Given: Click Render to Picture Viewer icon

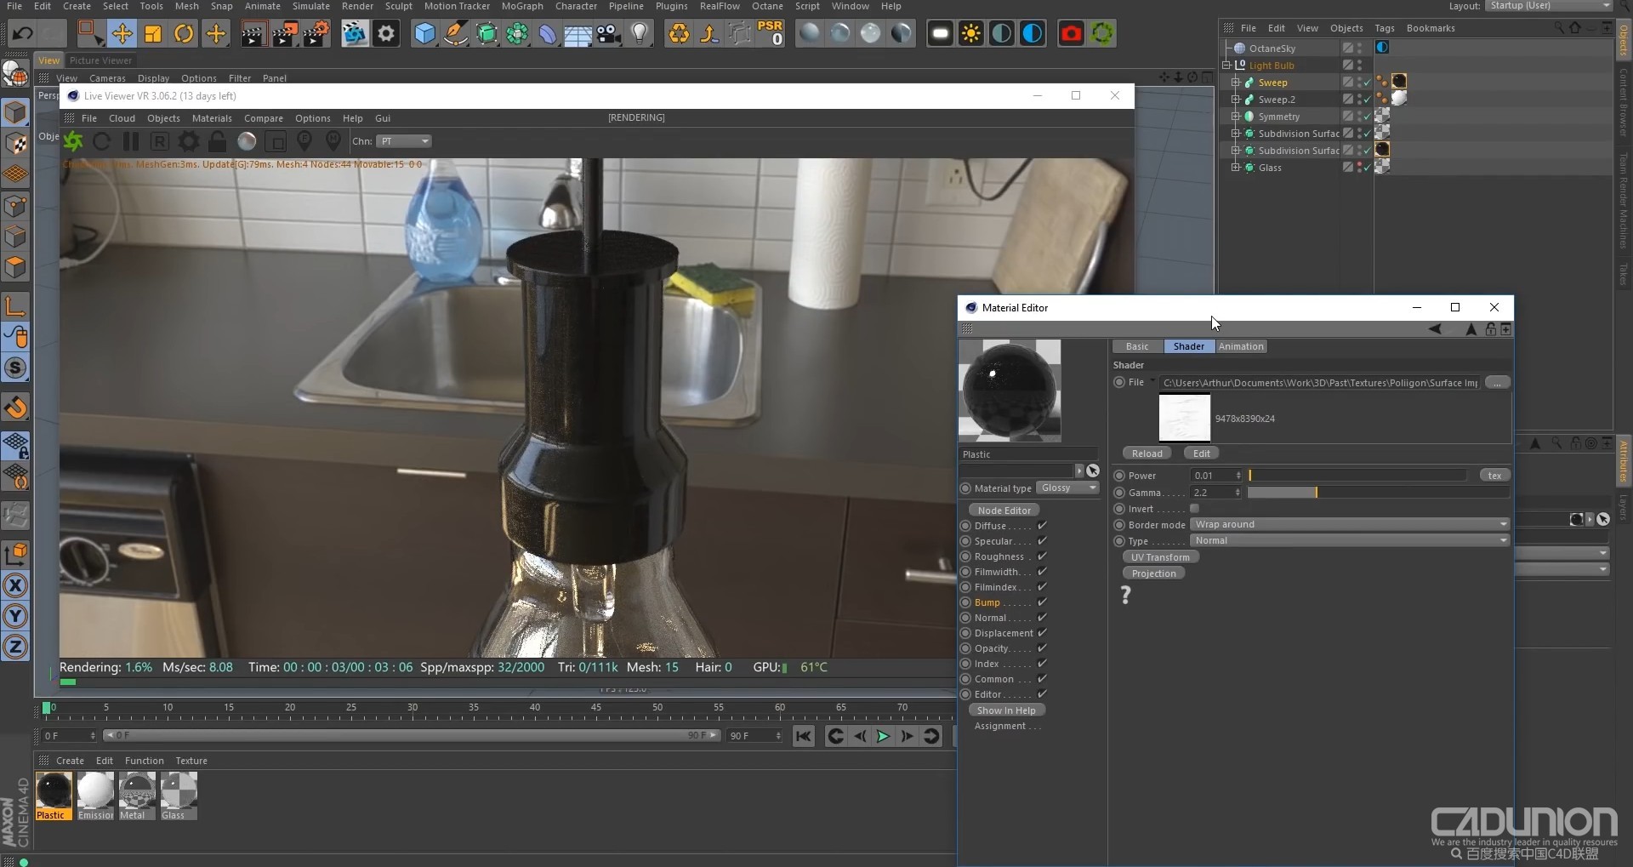Looking at the screenshot, I should pos(284,33).
